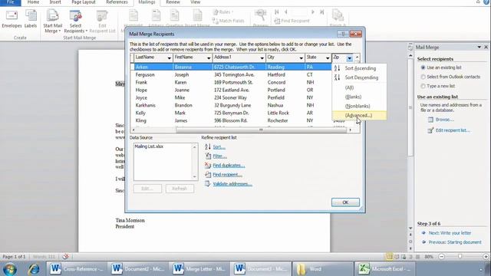Image resolution: width=491 pixels, height=276 pixels.
Task: Choose (Blanks) in the Zip filter menu
Action: click(353, 97)
